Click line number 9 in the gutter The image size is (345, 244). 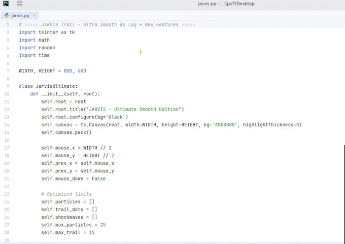point(8,86)
